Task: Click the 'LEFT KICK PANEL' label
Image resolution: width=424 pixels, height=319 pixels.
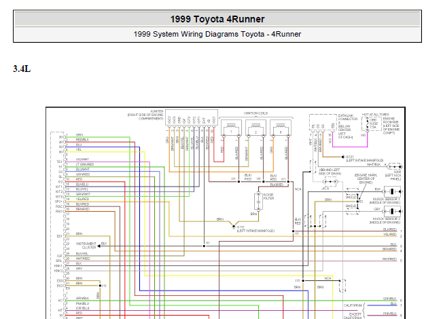Action: tap(393, 177)
